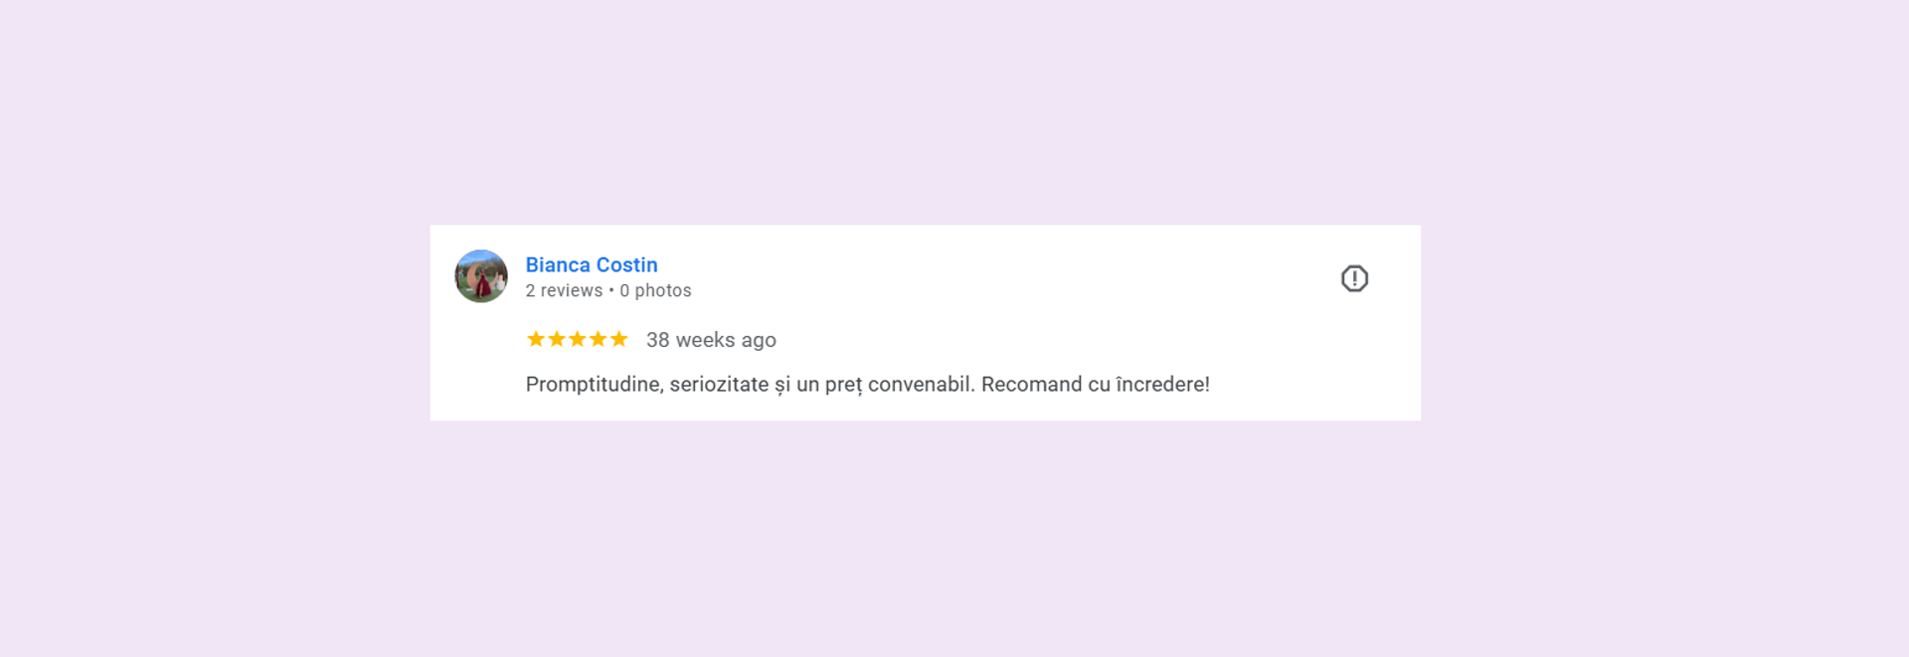1909x657 pixels.
Task: Click the word 'convenabil' in the review
Action: tap(919, 385)
